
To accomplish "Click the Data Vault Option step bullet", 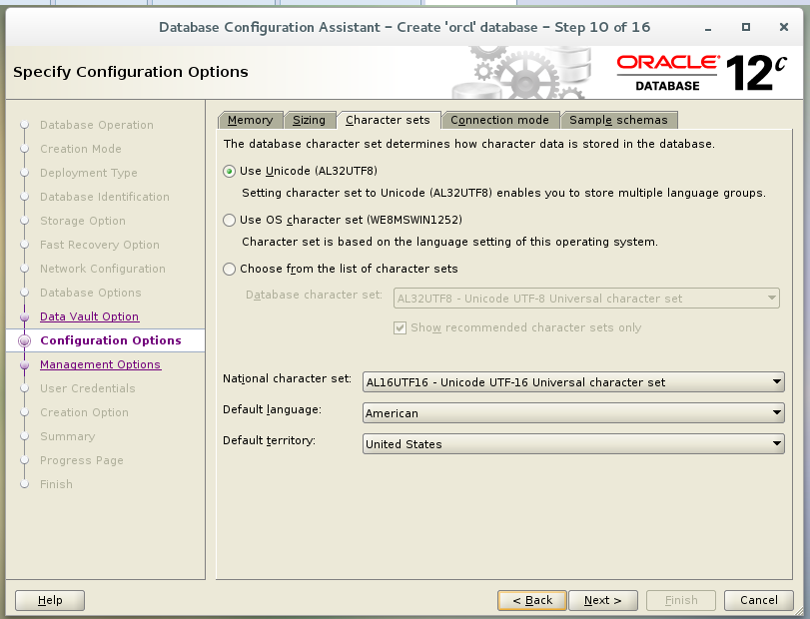I will [x=24, y=316].
